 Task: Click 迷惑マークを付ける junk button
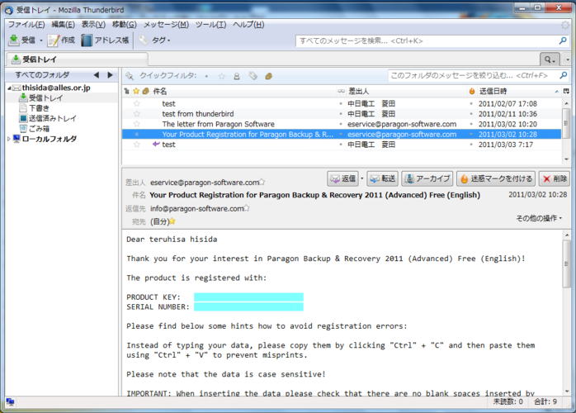pyautogui.click(x=496, y=178)
